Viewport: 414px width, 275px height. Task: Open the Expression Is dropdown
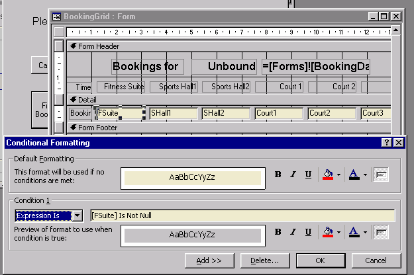[78, 216]
